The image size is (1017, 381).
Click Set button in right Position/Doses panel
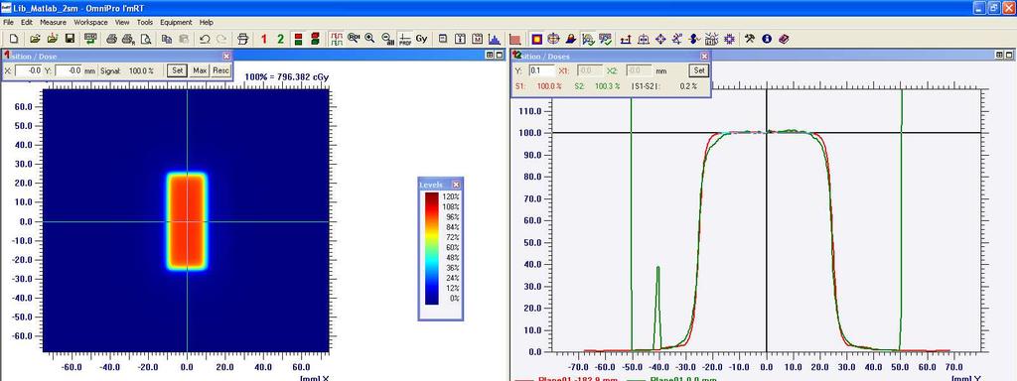point(699,70)
